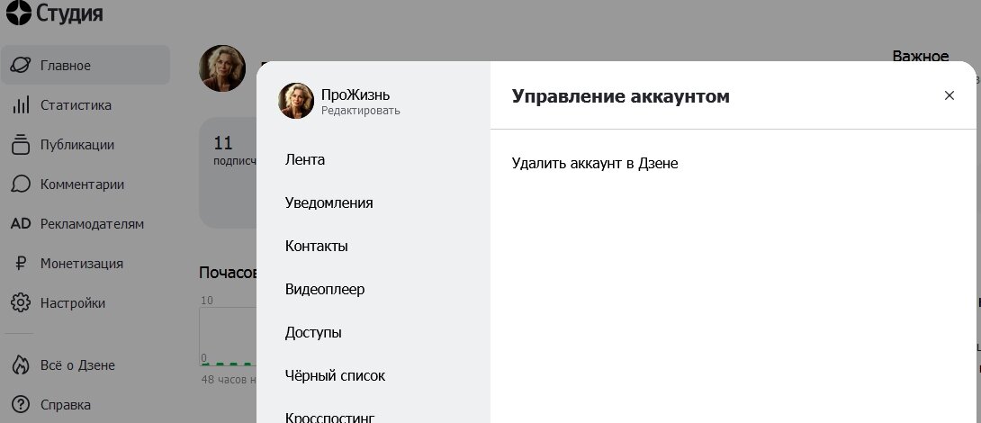Close the Управление аккаунтом dialog
This screenshot has height=423, width=981.
[949, 95]
